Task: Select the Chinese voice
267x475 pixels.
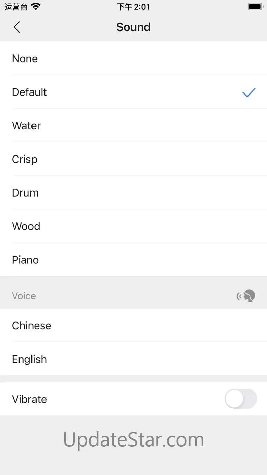Action: tap(133, 326)
